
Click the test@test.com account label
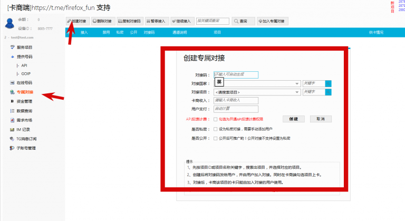tap(22, 37)
